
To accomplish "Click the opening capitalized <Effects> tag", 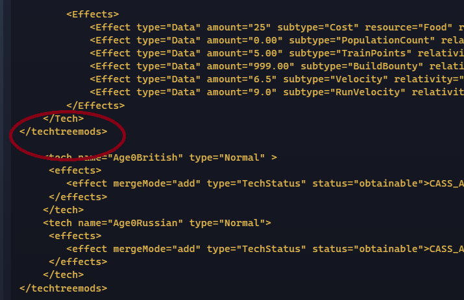I will pos(92,13).
